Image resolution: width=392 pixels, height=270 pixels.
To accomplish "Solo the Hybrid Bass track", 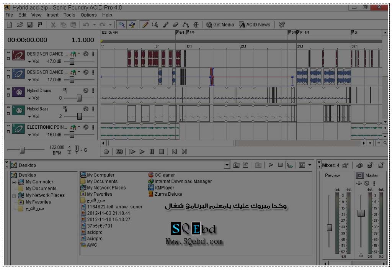I will tap(93, 109).
